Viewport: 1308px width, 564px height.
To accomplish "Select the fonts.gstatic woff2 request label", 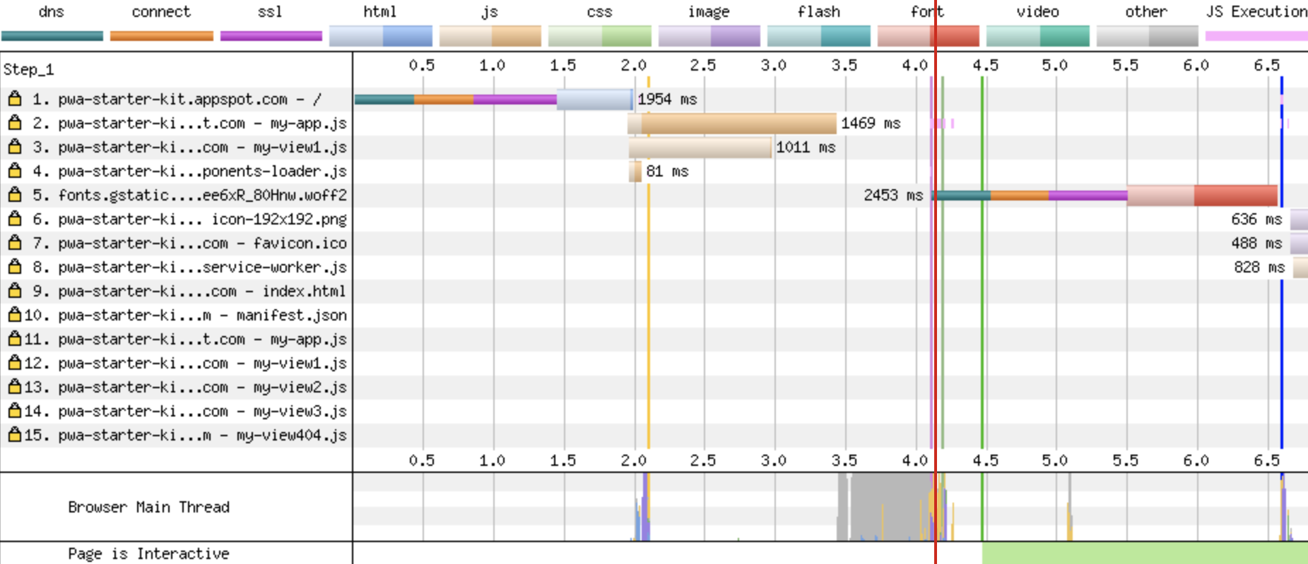I will click(189, 195).
